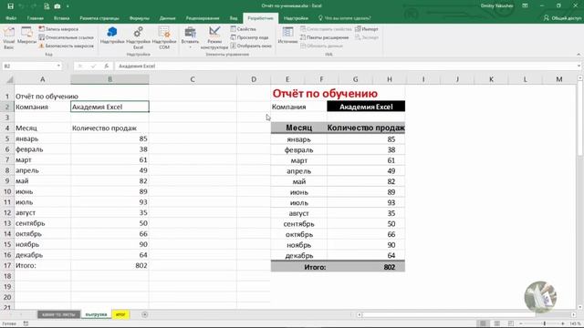Switch to the yellow 'итог' sheet tab

tap(120, 314)
